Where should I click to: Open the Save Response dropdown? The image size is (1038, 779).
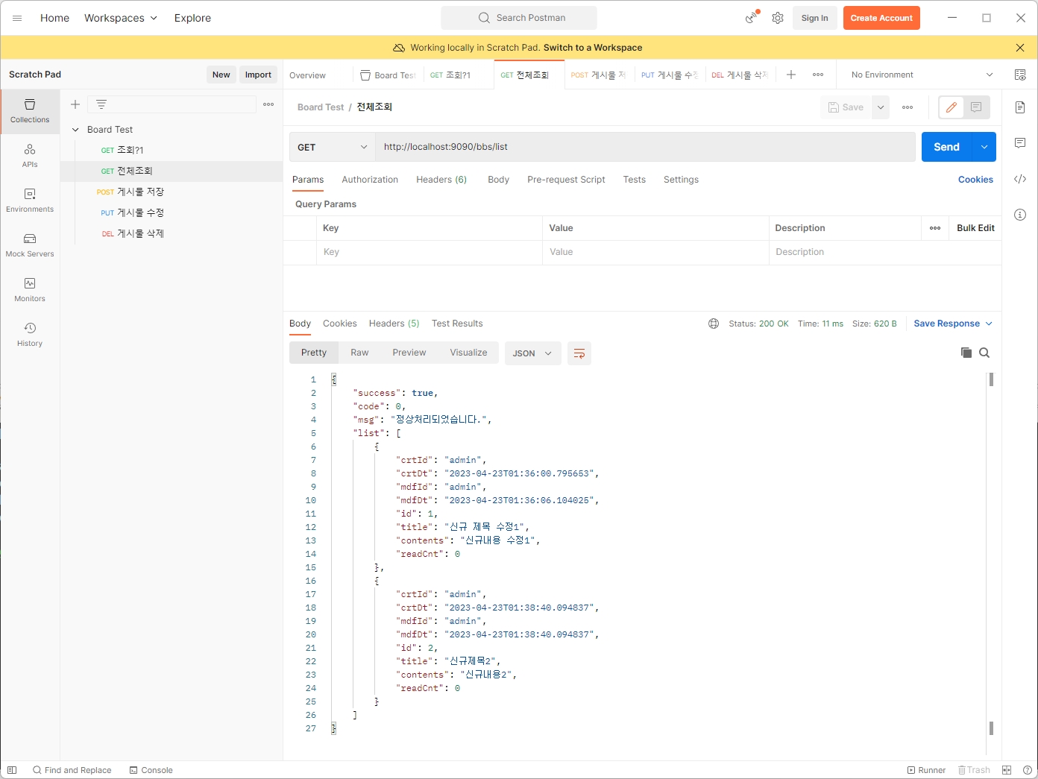coord(953,324)
